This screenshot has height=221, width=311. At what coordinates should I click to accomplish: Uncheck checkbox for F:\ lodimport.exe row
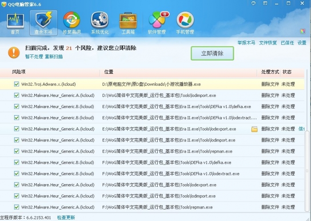pyautogui.click(x=16, y=196)
